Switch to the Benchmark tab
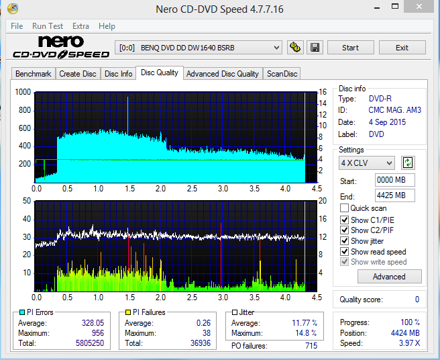440x360 pixels. [x=34, y=74]
